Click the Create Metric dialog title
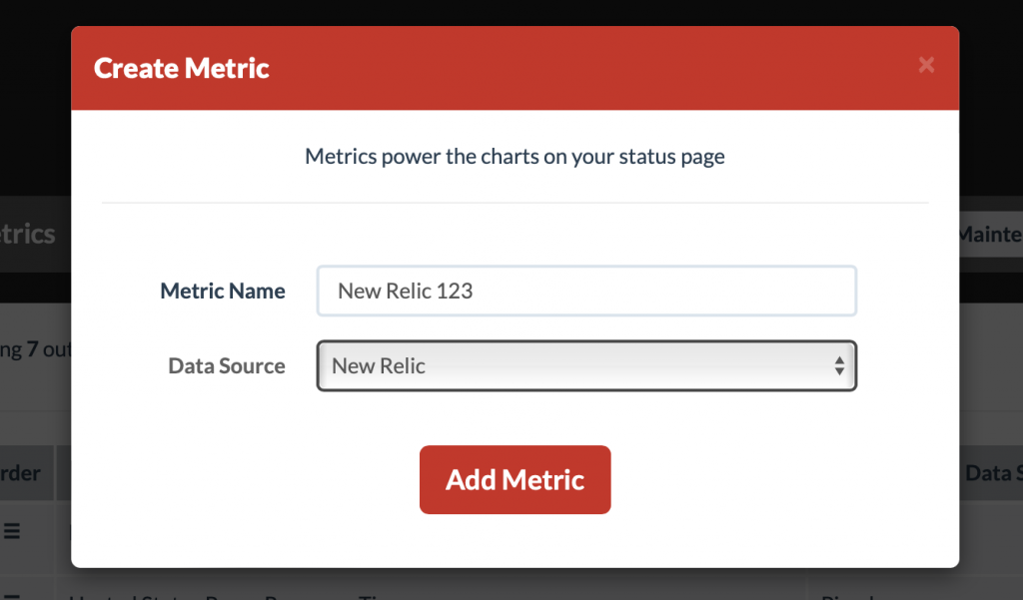This screenshot has height=600, width=1023. 181,68
